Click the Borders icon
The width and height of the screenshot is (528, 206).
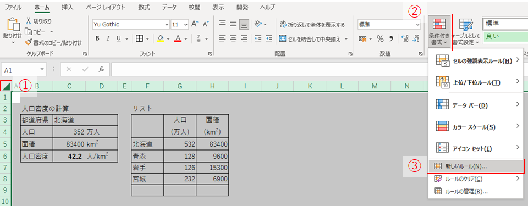[139, 38]
